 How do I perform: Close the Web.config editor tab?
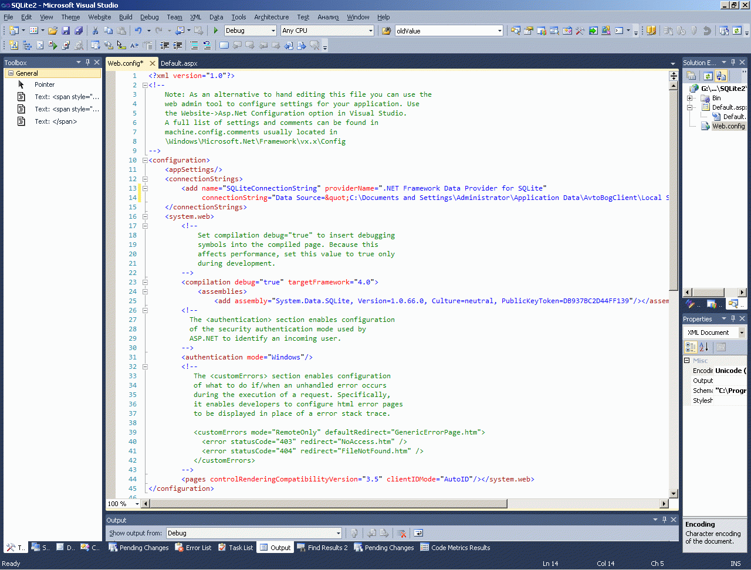pyautogui.click(x=153, y=63)
